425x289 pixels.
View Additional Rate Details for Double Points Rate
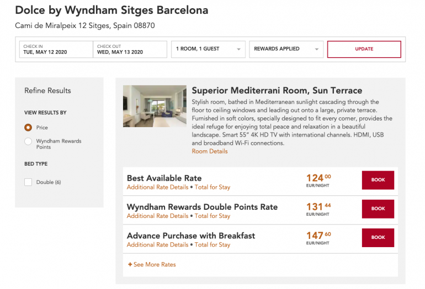[x=157, y=216]
